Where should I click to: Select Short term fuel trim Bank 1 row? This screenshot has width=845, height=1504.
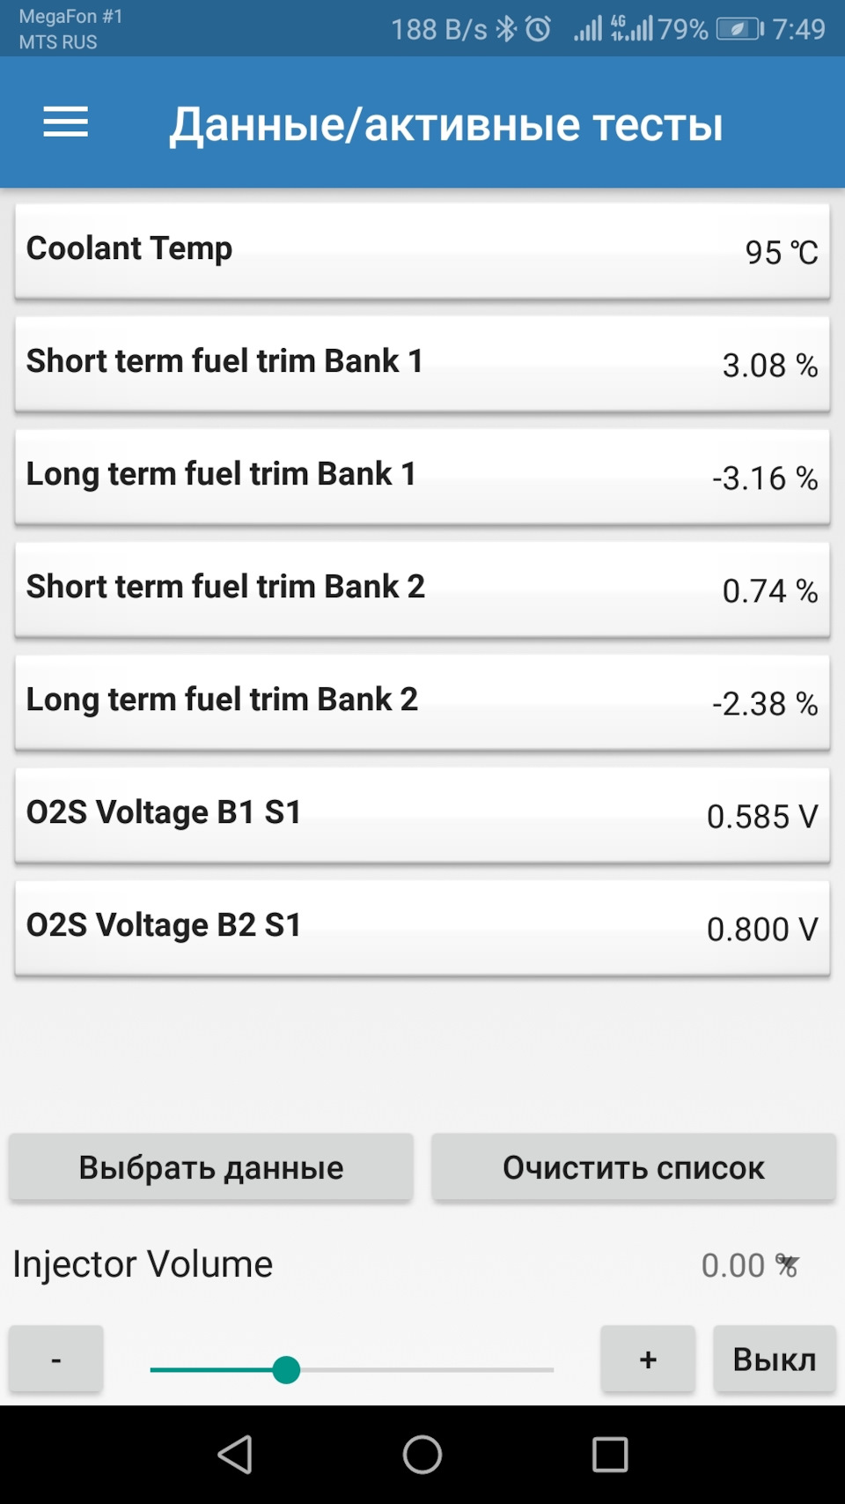422,364
